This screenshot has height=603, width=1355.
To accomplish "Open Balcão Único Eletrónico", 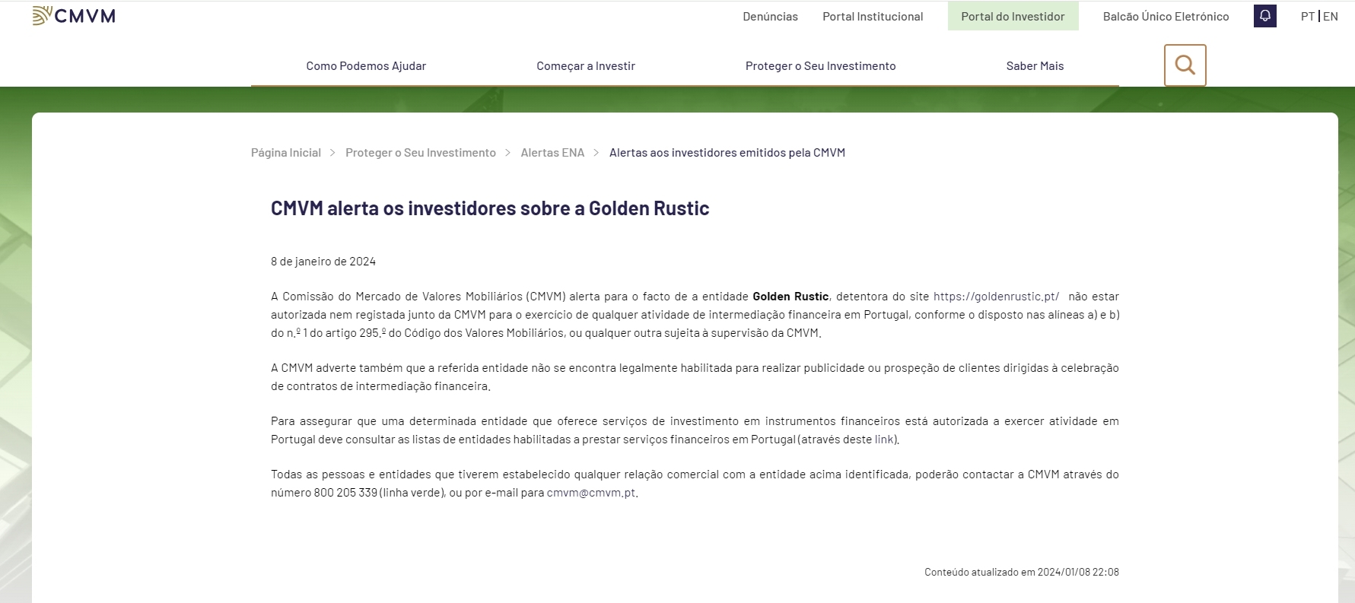I will click(x=1166, y=16).
